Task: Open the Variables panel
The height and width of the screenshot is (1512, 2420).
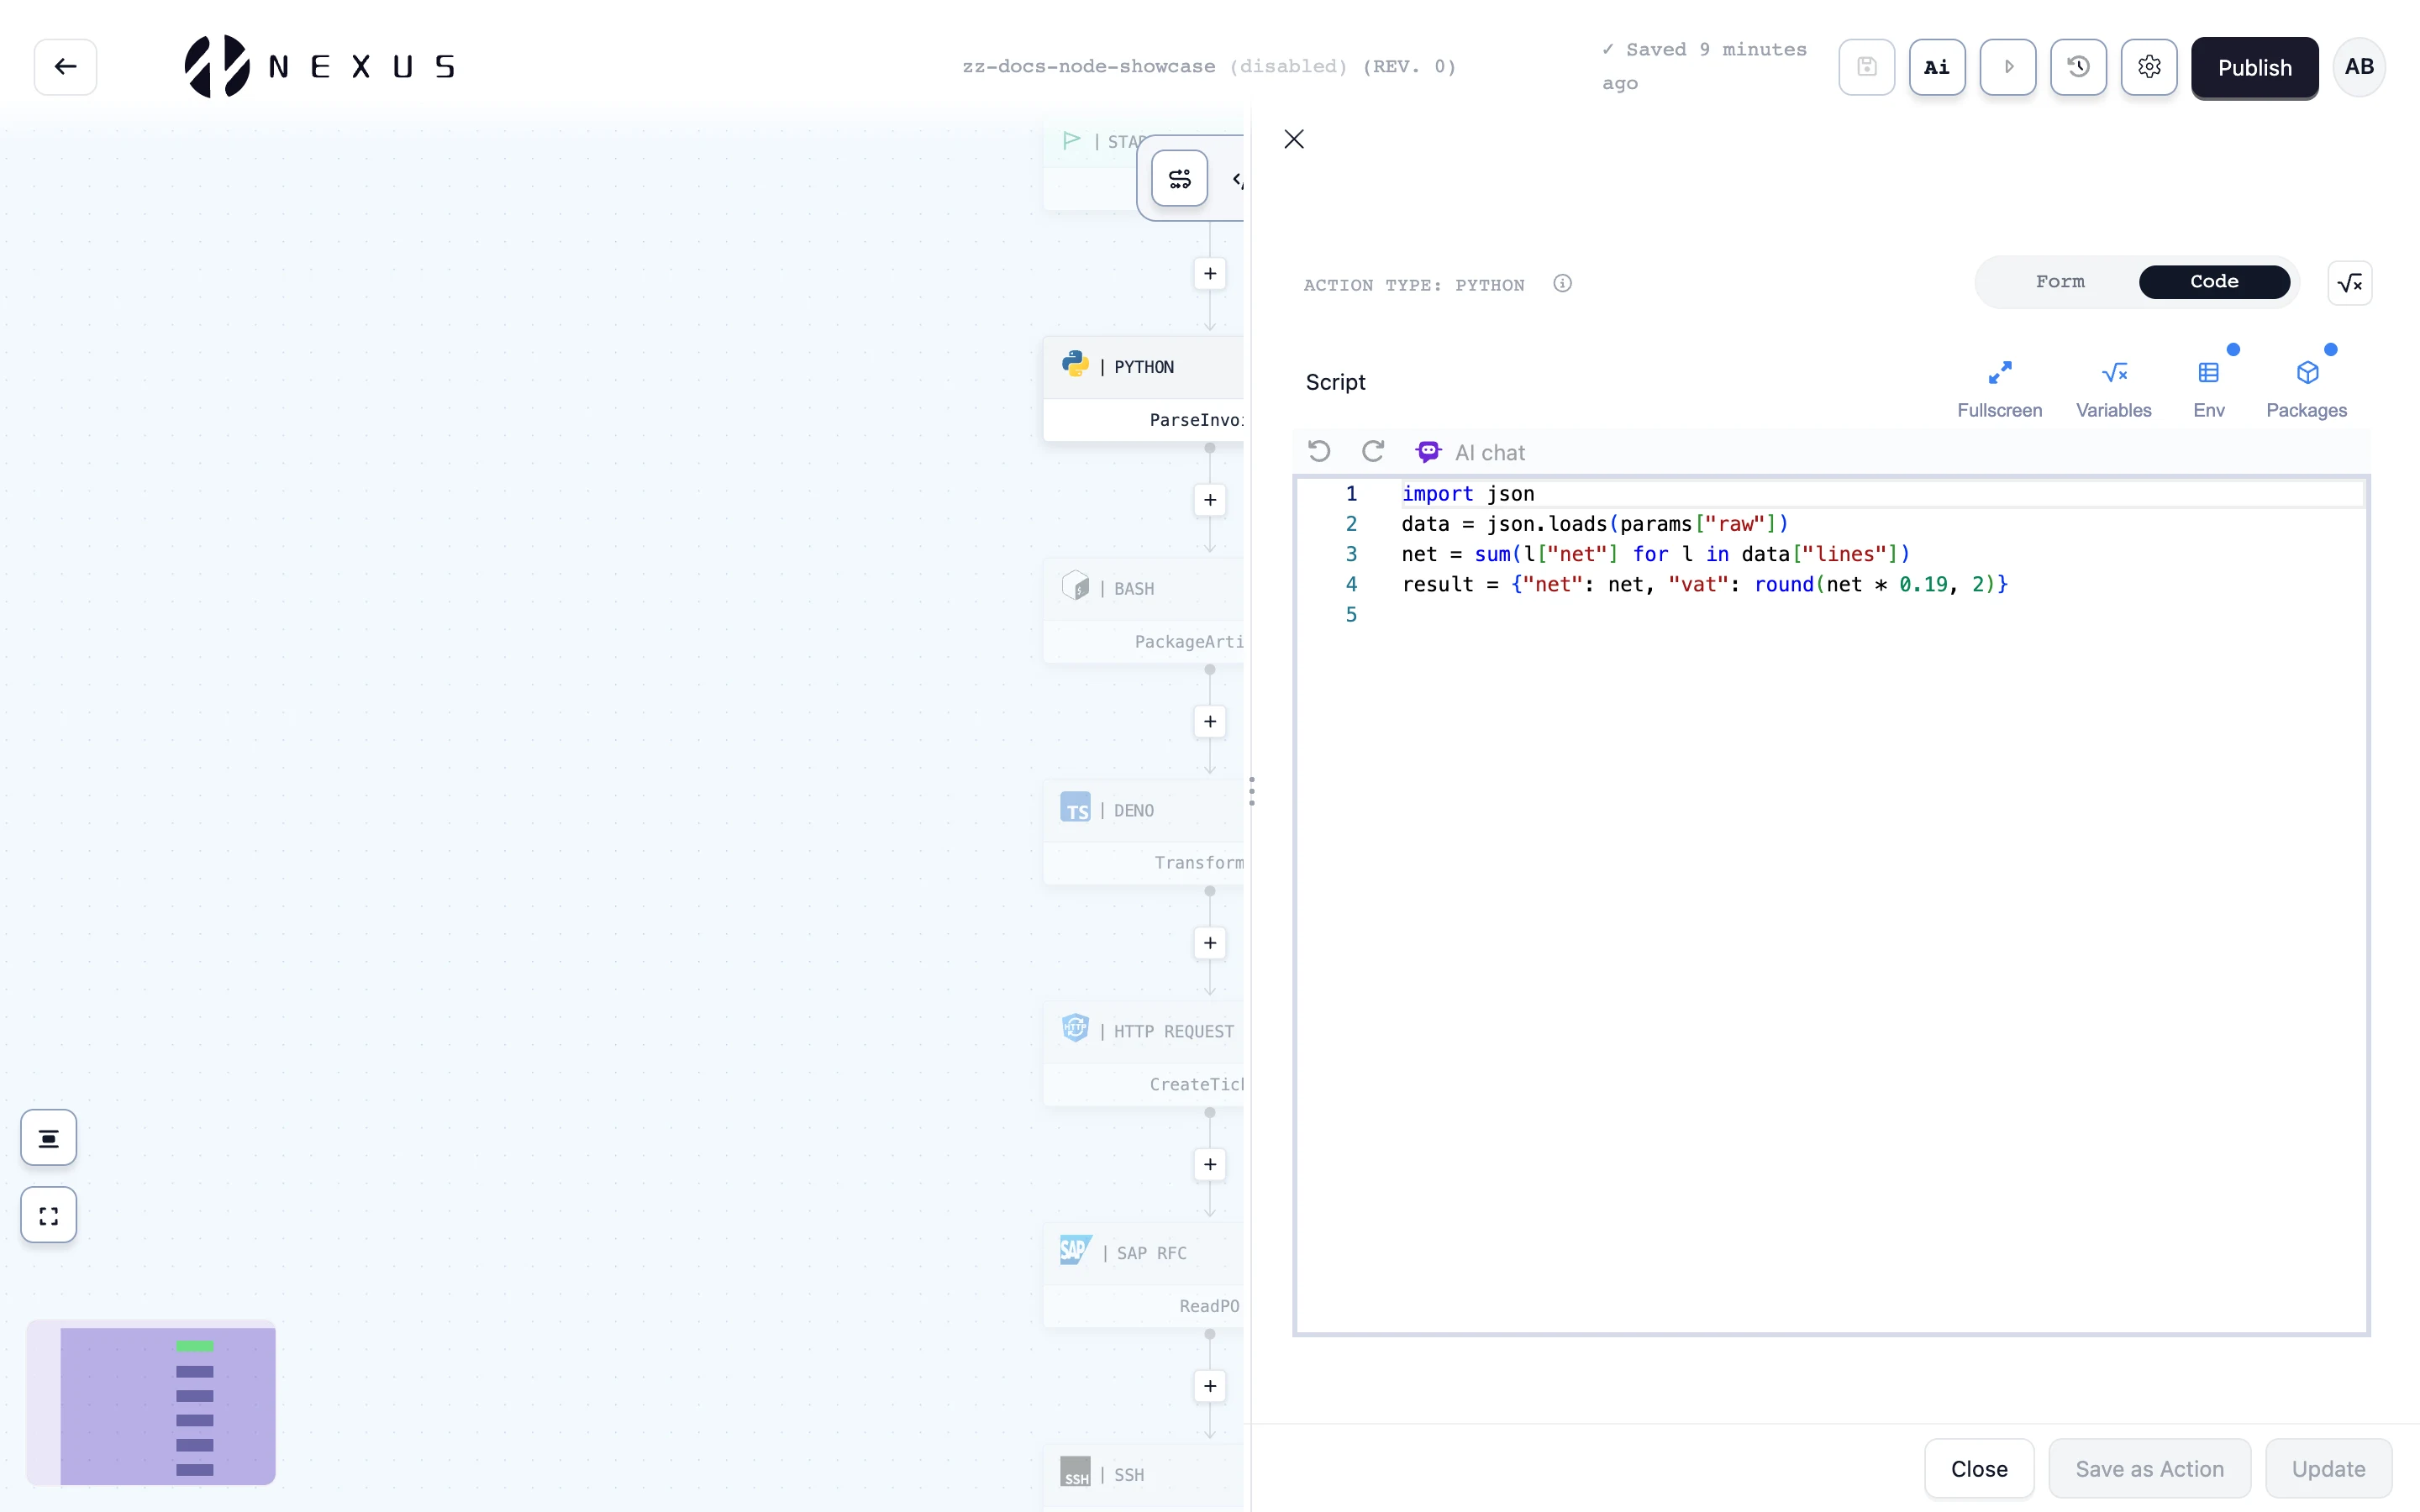Action: tap(2113, 390)
